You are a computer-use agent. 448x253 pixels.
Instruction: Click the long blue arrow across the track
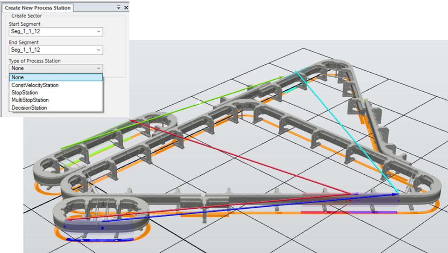[x=249, y=206]
